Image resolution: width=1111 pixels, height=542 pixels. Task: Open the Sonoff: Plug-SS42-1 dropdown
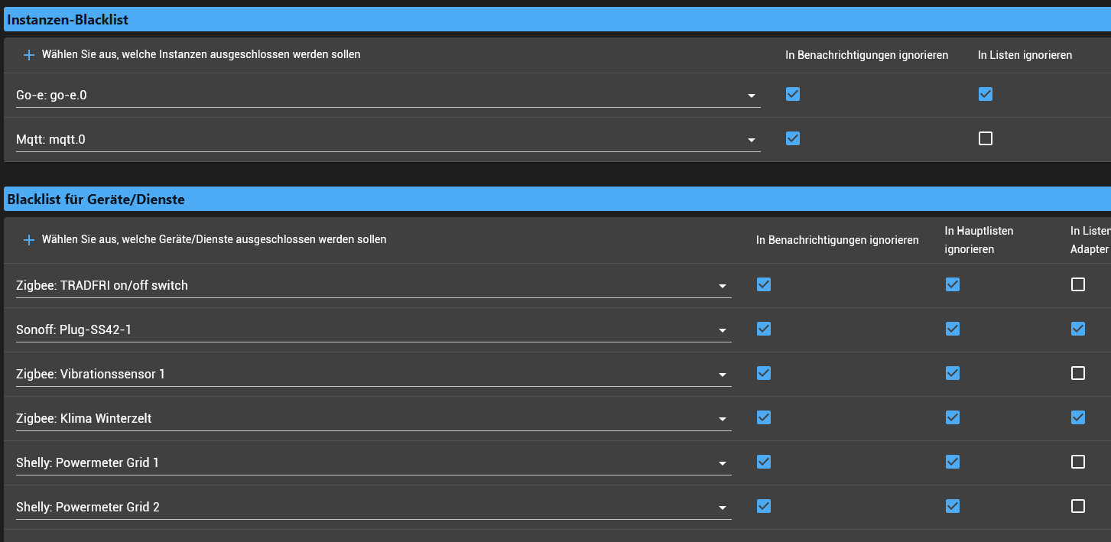click(x=373, y=330)
